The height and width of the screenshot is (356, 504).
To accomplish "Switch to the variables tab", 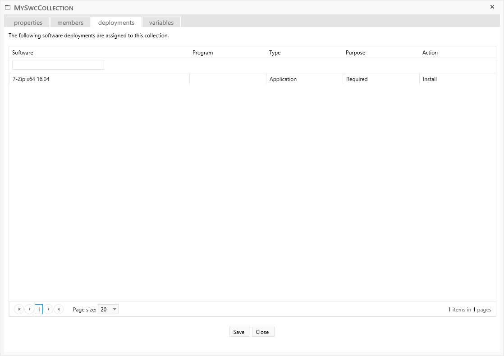I will tap(161, 23).
